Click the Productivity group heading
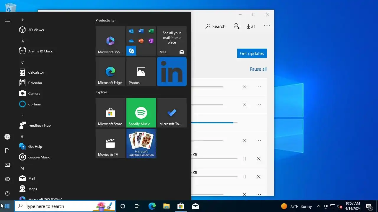Screen dimensions: 378x212 pyautogui.click(x=105, y=20)
